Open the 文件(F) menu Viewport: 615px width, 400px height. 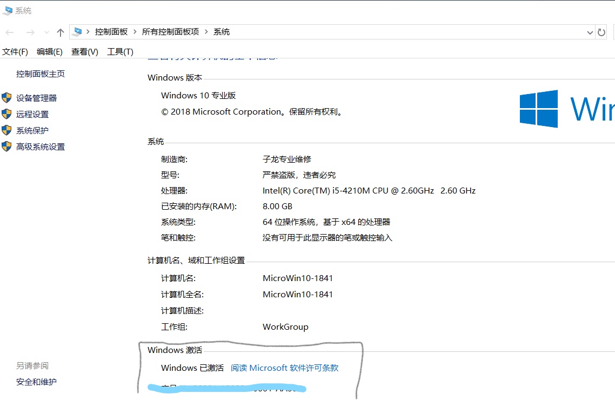click(15, 51)
